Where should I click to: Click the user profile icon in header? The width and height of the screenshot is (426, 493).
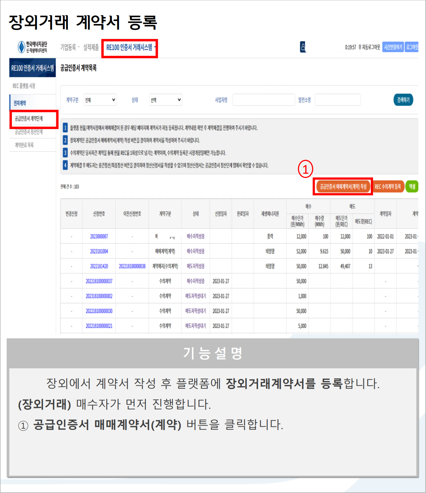point(303,47)
